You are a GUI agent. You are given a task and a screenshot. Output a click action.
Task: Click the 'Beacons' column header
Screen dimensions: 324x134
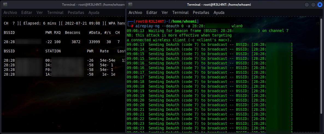72,33
